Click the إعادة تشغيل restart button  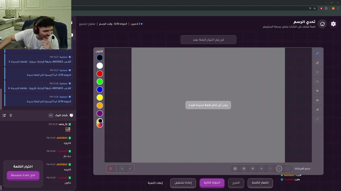coord(183,183)
